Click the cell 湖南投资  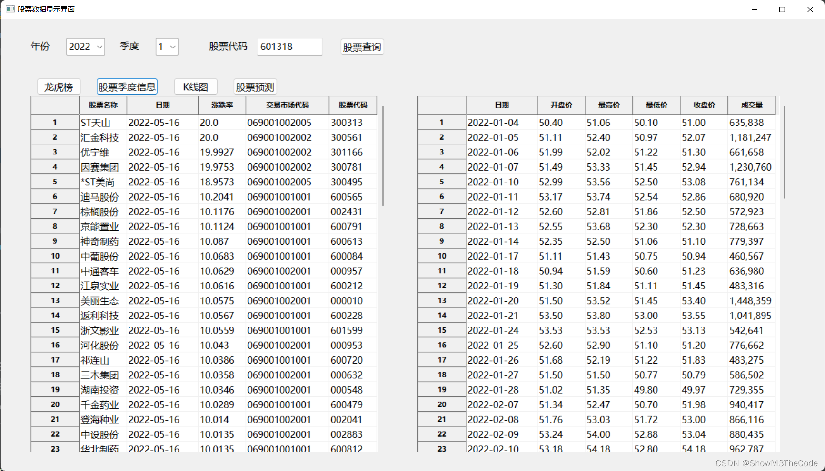pos(103,390)
